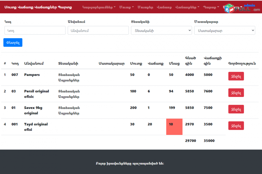Click the Գործողություն column header
The width and height of the screenshot is (262, 174).
[242, 63]
